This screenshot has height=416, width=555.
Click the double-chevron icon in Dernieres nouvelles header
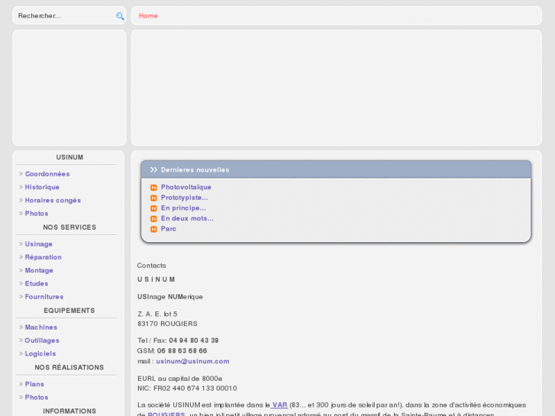tap(153, 170)
